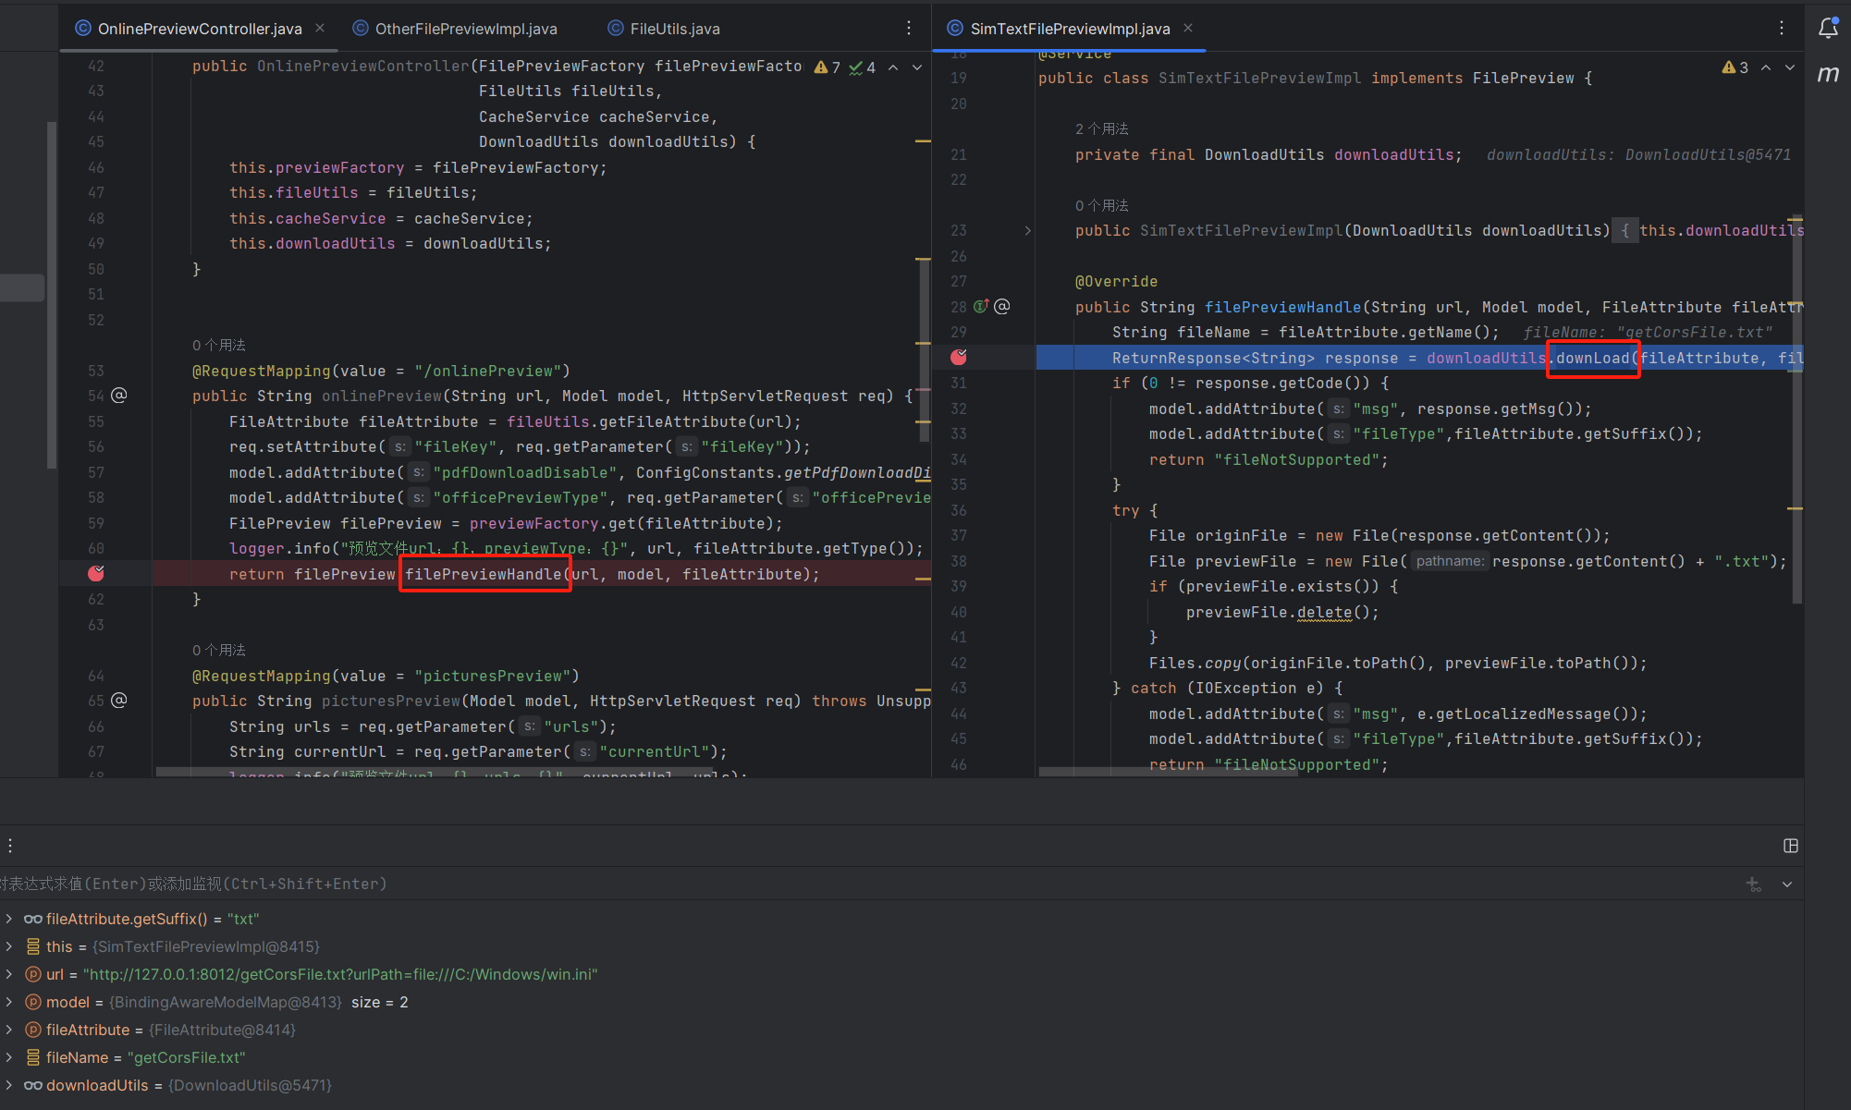Screen dimensions: 1851x1110
Task: Go to next highlighted error in right editor
Action: (1790, 67)
